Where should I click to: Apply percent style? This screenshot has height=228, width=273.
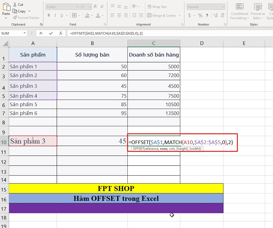pyautogui.click(x=200, y=15)
